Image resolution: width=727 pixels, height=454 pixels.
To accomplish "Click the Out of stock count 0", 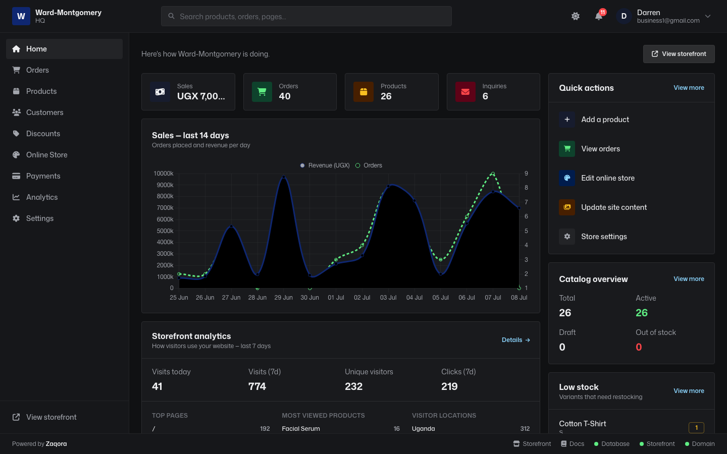I will tap(639, 347).
